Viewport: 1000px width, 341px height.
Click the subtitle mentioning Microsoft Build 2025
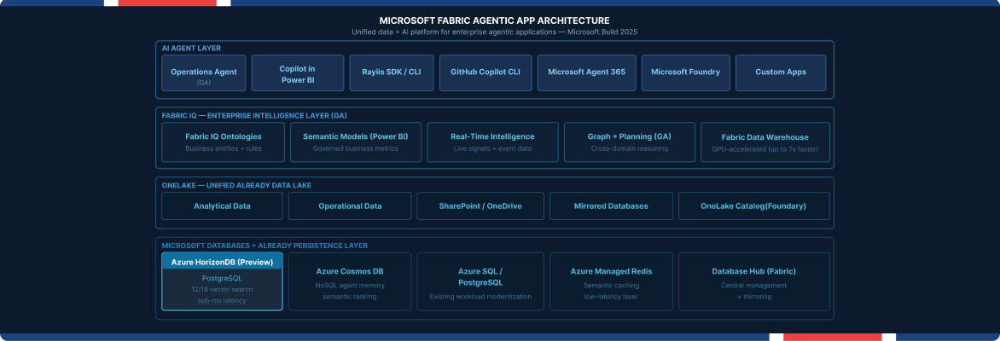[494, 32]
